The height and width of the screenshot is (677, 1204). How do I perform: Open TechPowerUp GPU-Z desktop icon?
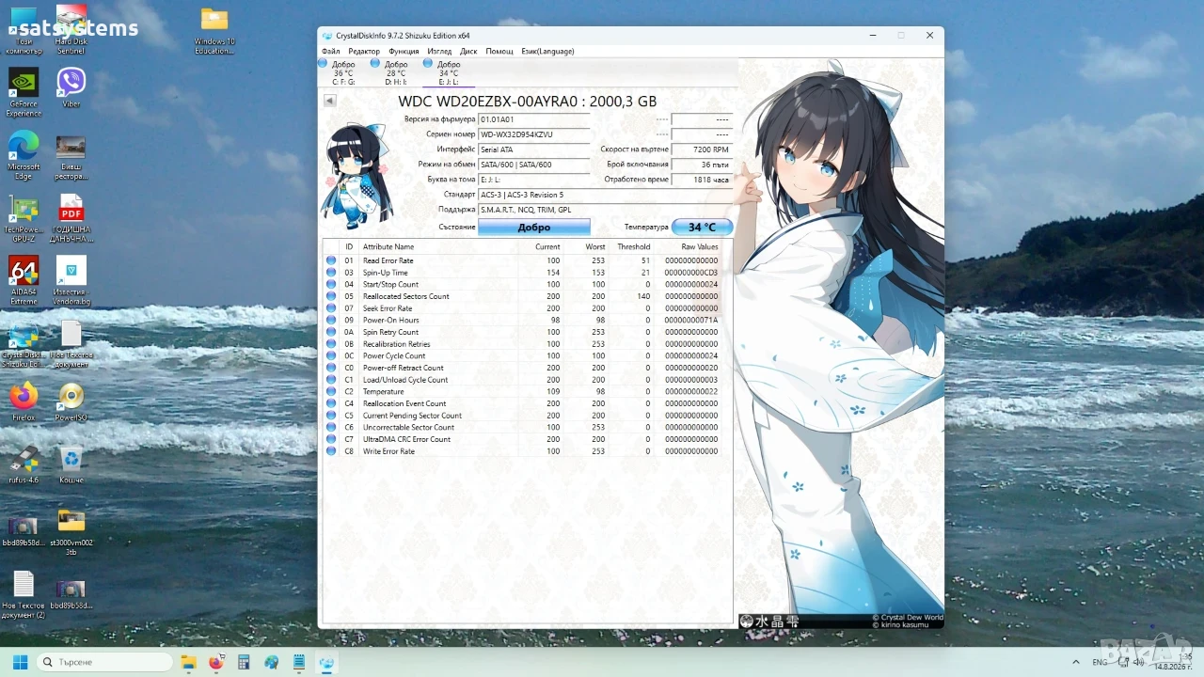(x=24, y=218)
